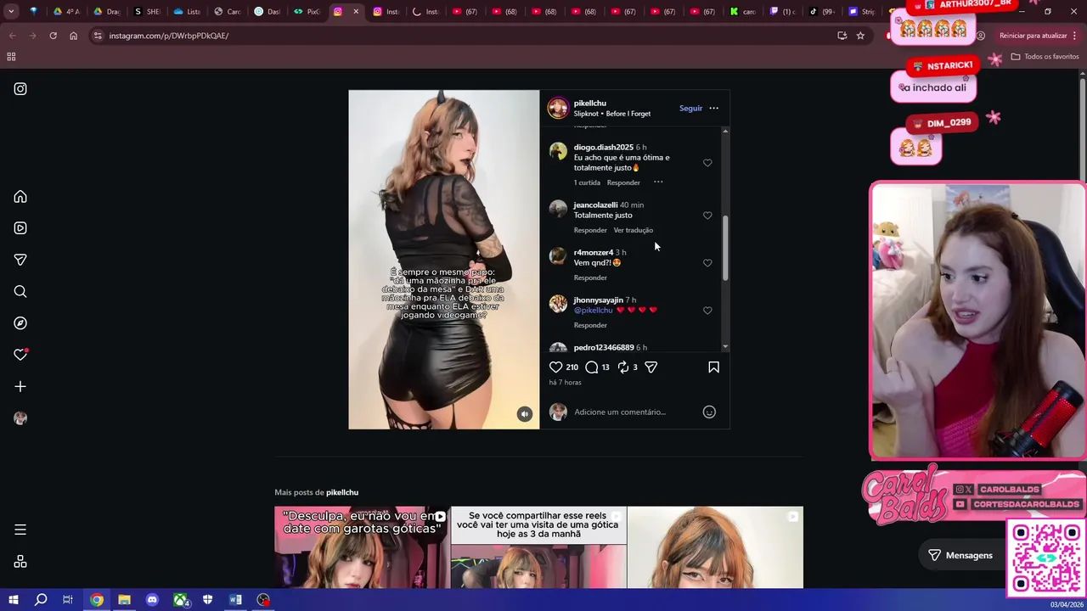The image size is (1087, 611).
Task: Close the active Instagram tab
Action: 356,12
